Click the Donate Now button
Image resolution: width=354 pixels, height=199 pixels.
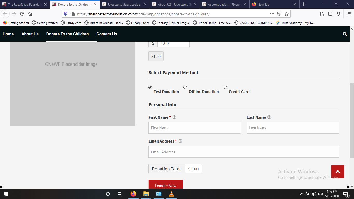click(x=166, y=185)
